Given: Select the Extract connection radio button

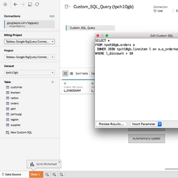Looking at the screenshot, I should pos(173,11).
